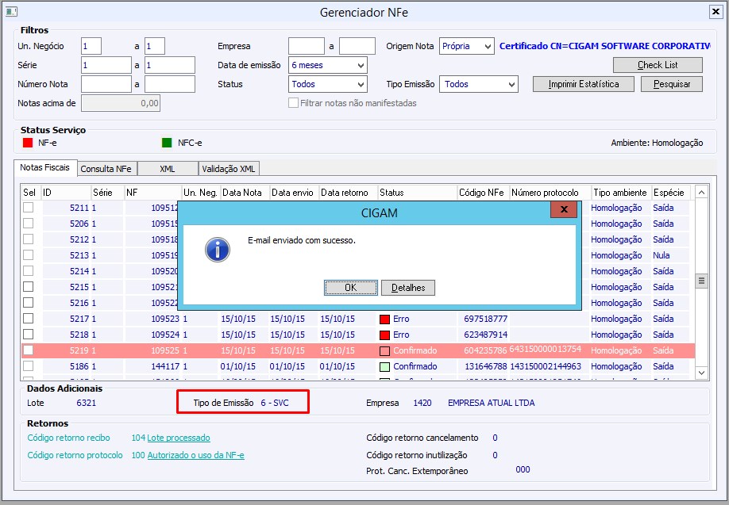Tick the checkbox for row 5216
The width and height of the screenshot is (729, 505).
tap(29, 302)
